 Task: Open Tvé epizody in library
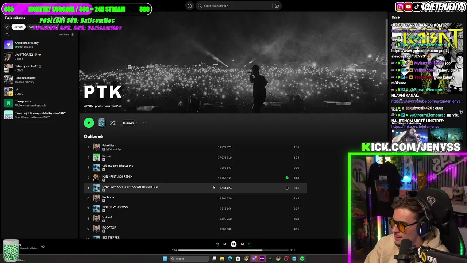(40, 103)
